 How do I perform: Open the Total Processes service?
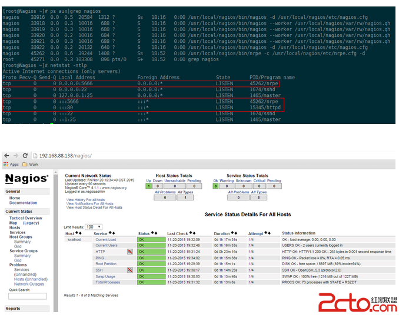(x=108, y=282)
